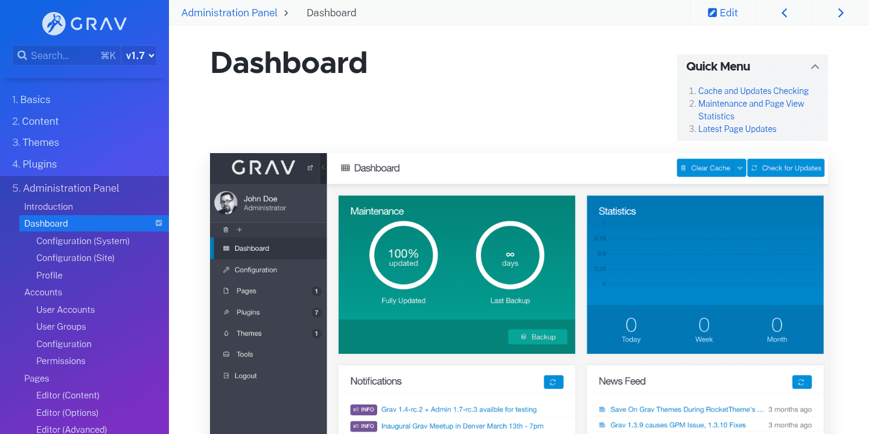
Task: Open the version selector showing v1.7
Action: coord(139,55)
